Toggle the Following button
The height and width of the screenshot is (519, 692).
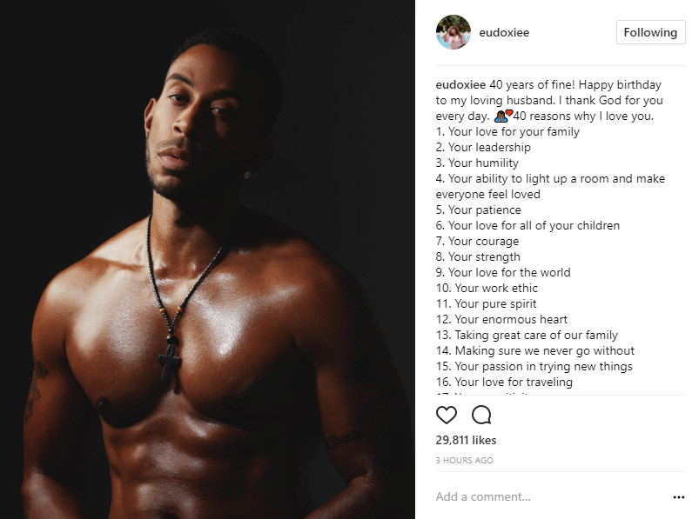650,32
